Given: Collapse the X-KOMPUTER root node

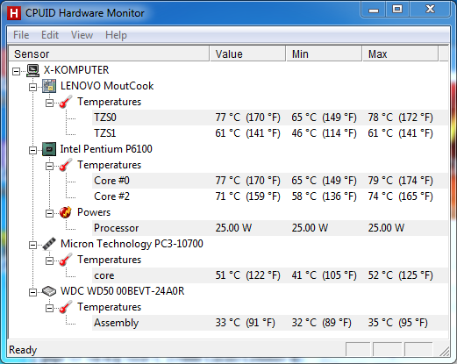Looking at the screenshot, I should point(17,71).
